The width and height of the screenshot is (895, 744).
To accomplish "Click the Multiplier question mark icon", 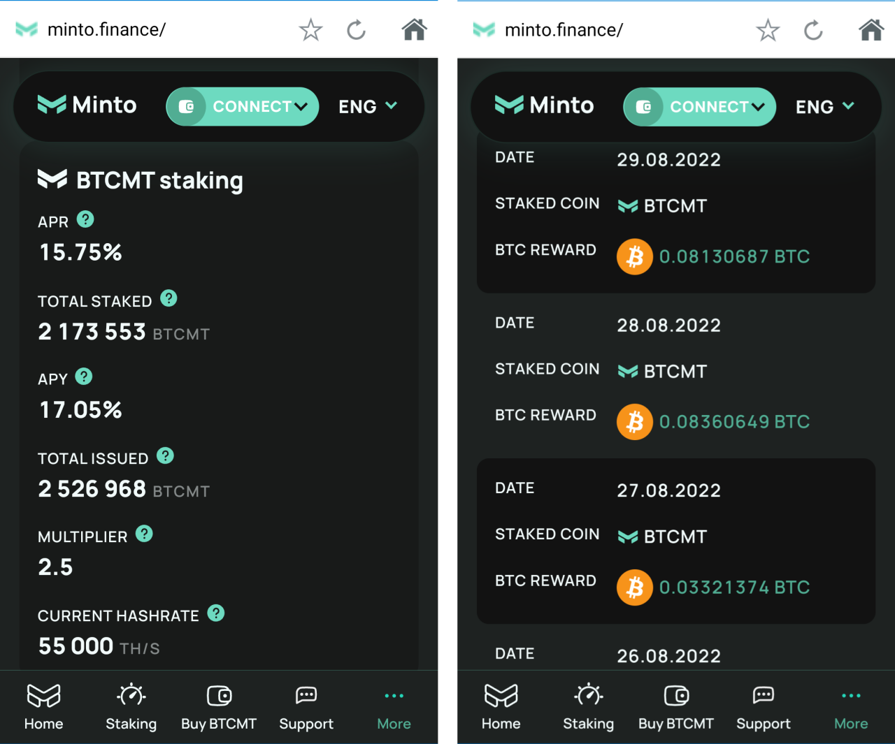I will (x=144, y=534).
